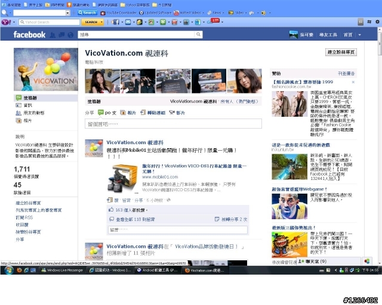Screen dimensions: 382x305
Task: Open the friend requests icon in Facebook header
Action: pos(53,35)
